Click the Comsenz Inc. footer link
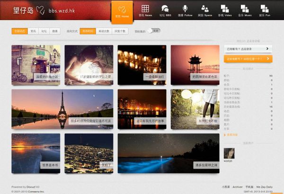Screen dimensions: 284x194 [36, 192]
